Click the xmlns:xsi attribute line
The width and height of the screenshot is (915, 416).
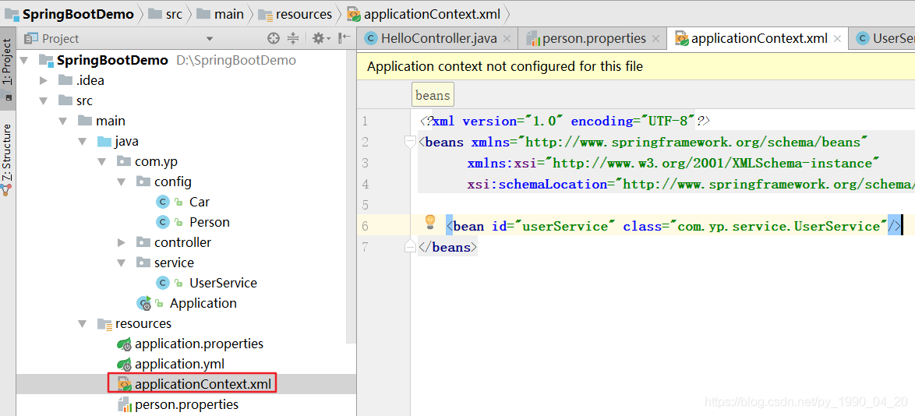673,163
